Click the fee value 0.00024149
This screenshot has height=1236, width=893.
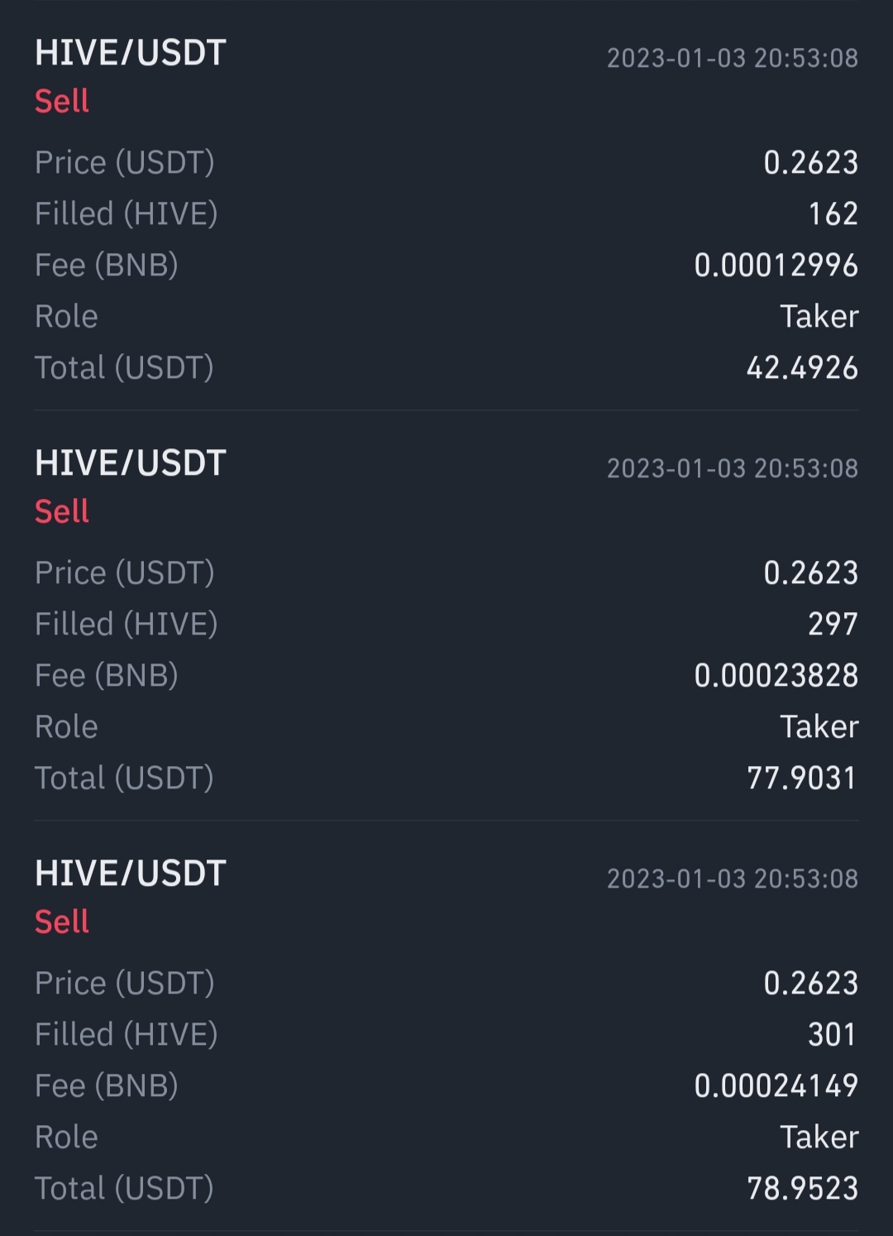tap(776, 1086)
